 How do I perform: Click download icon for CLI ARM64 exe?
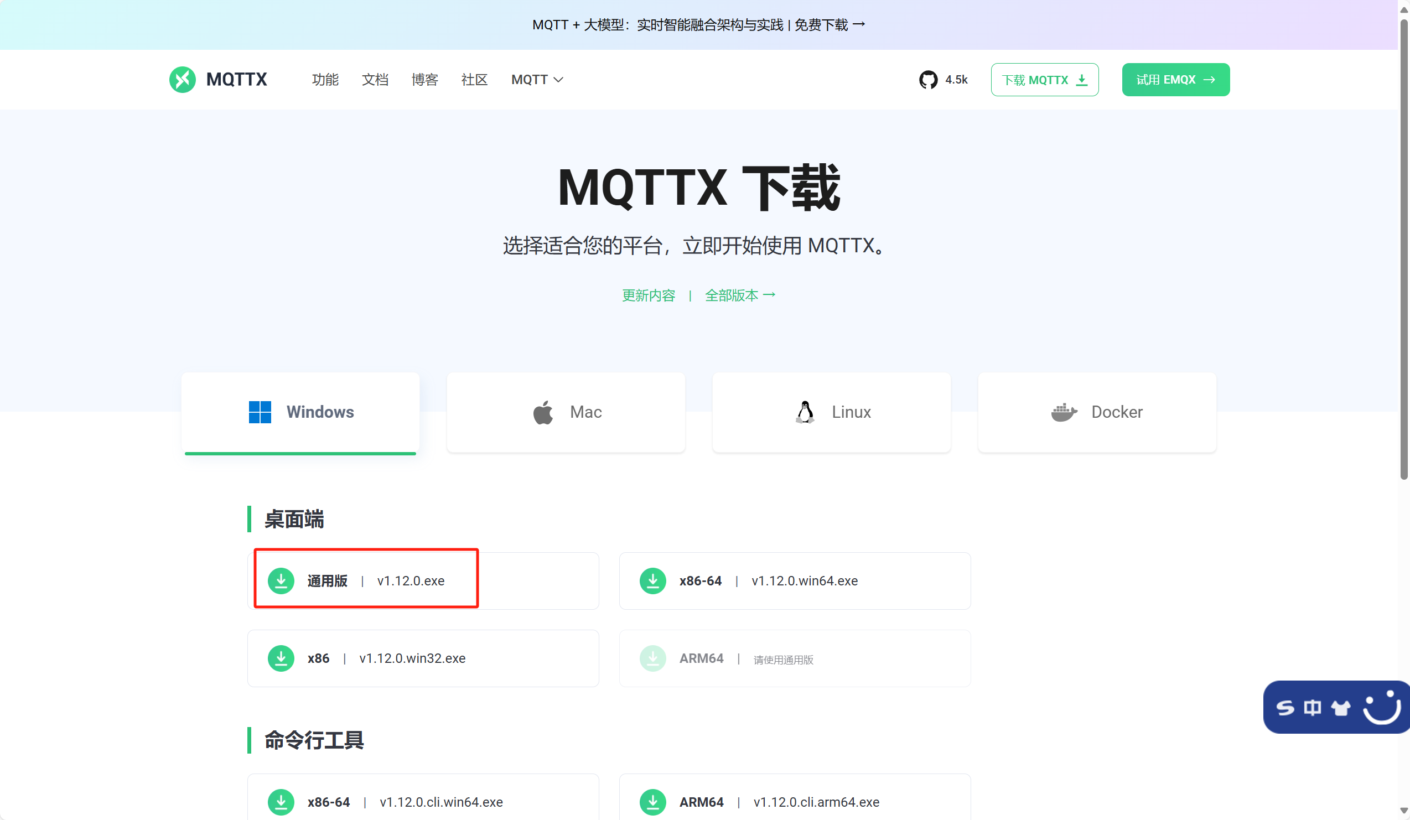click(x=652, y=802)
